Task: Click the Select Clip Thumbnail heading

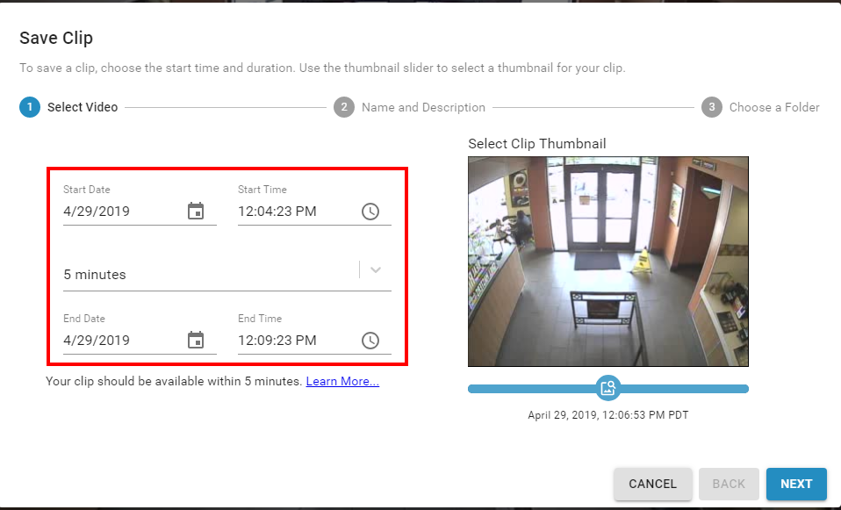Action: (x=537, y=144)
